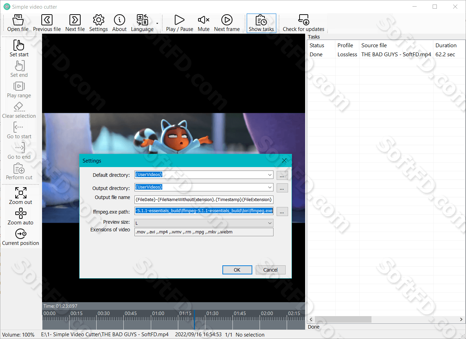This screenshot has height=339, width=466.
Task: Click the ffmpeg.exe path field
Action: click(204, 210)
